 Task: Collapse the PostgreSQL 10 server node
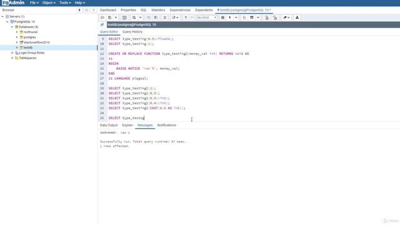(x=7, y=22)
